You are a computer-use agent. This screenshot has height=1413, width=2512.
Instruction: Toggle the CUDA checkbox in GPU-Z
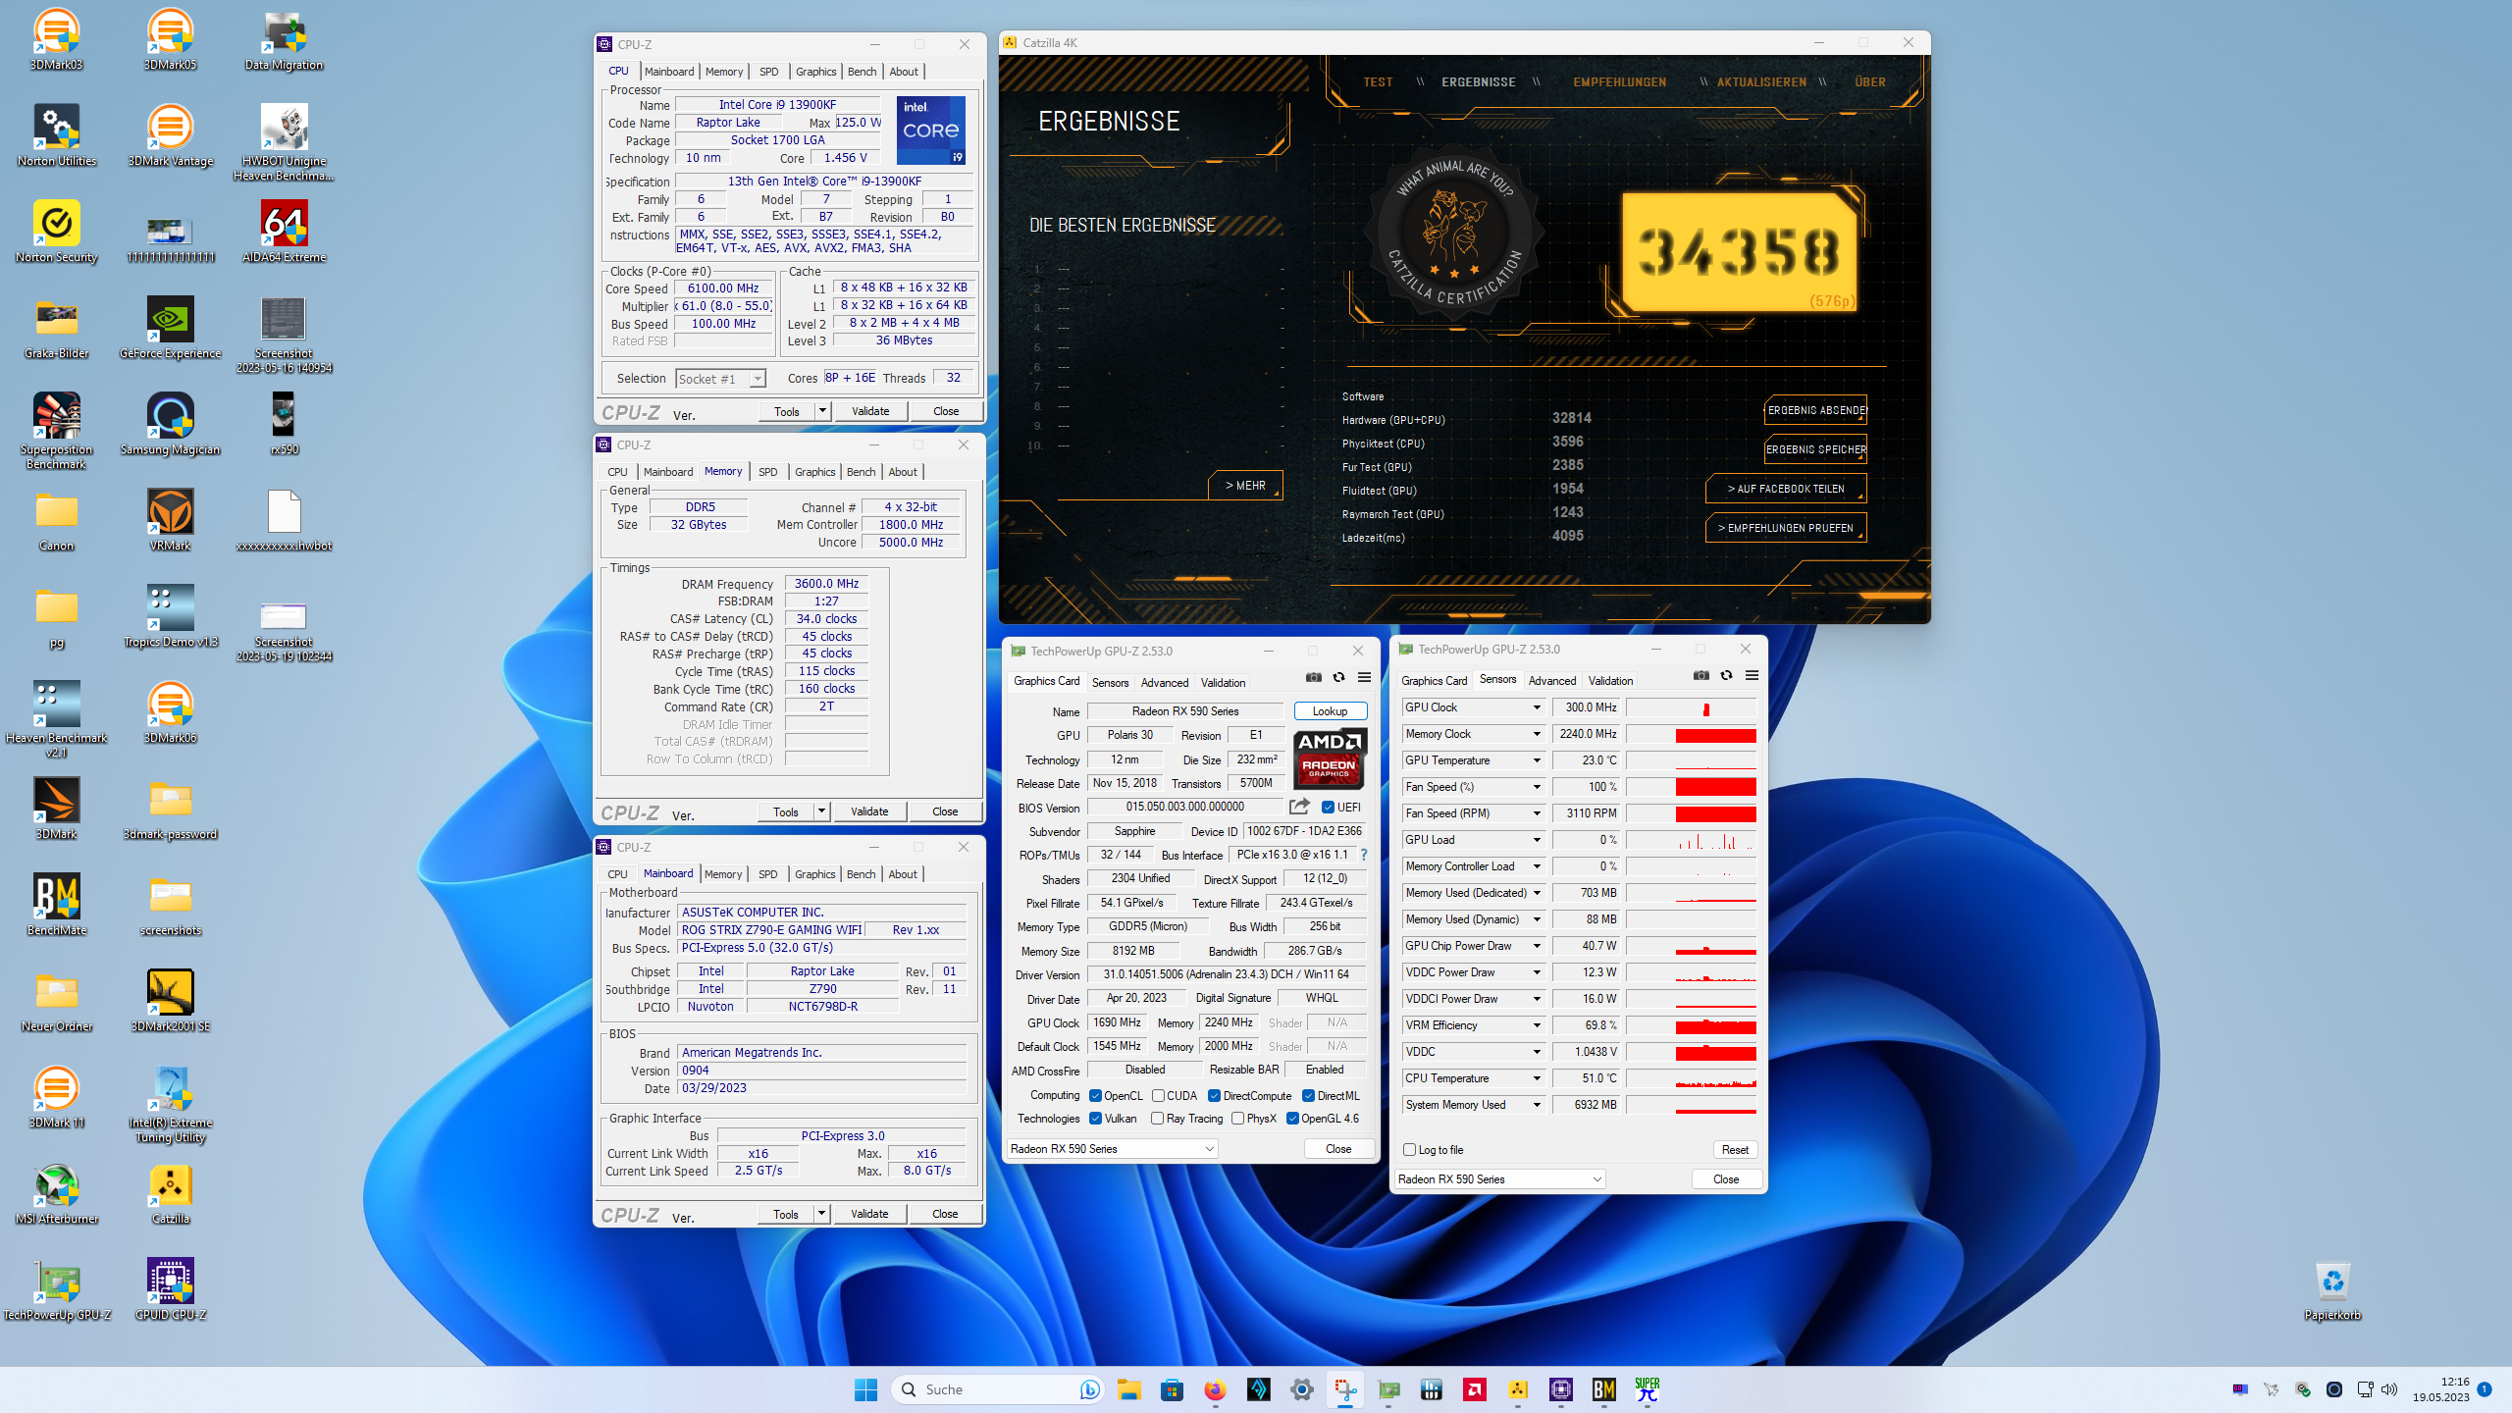1158,1096
